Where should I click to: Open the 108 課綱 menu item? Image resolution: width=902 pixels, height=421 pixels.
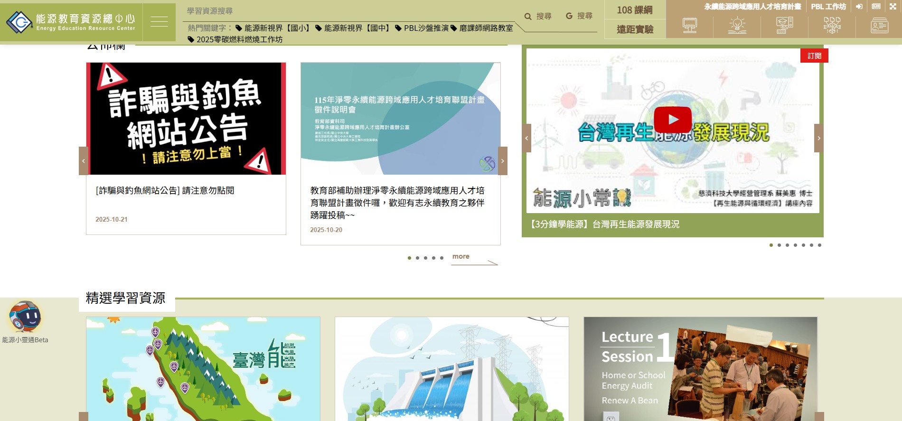[x=634, y=10]
